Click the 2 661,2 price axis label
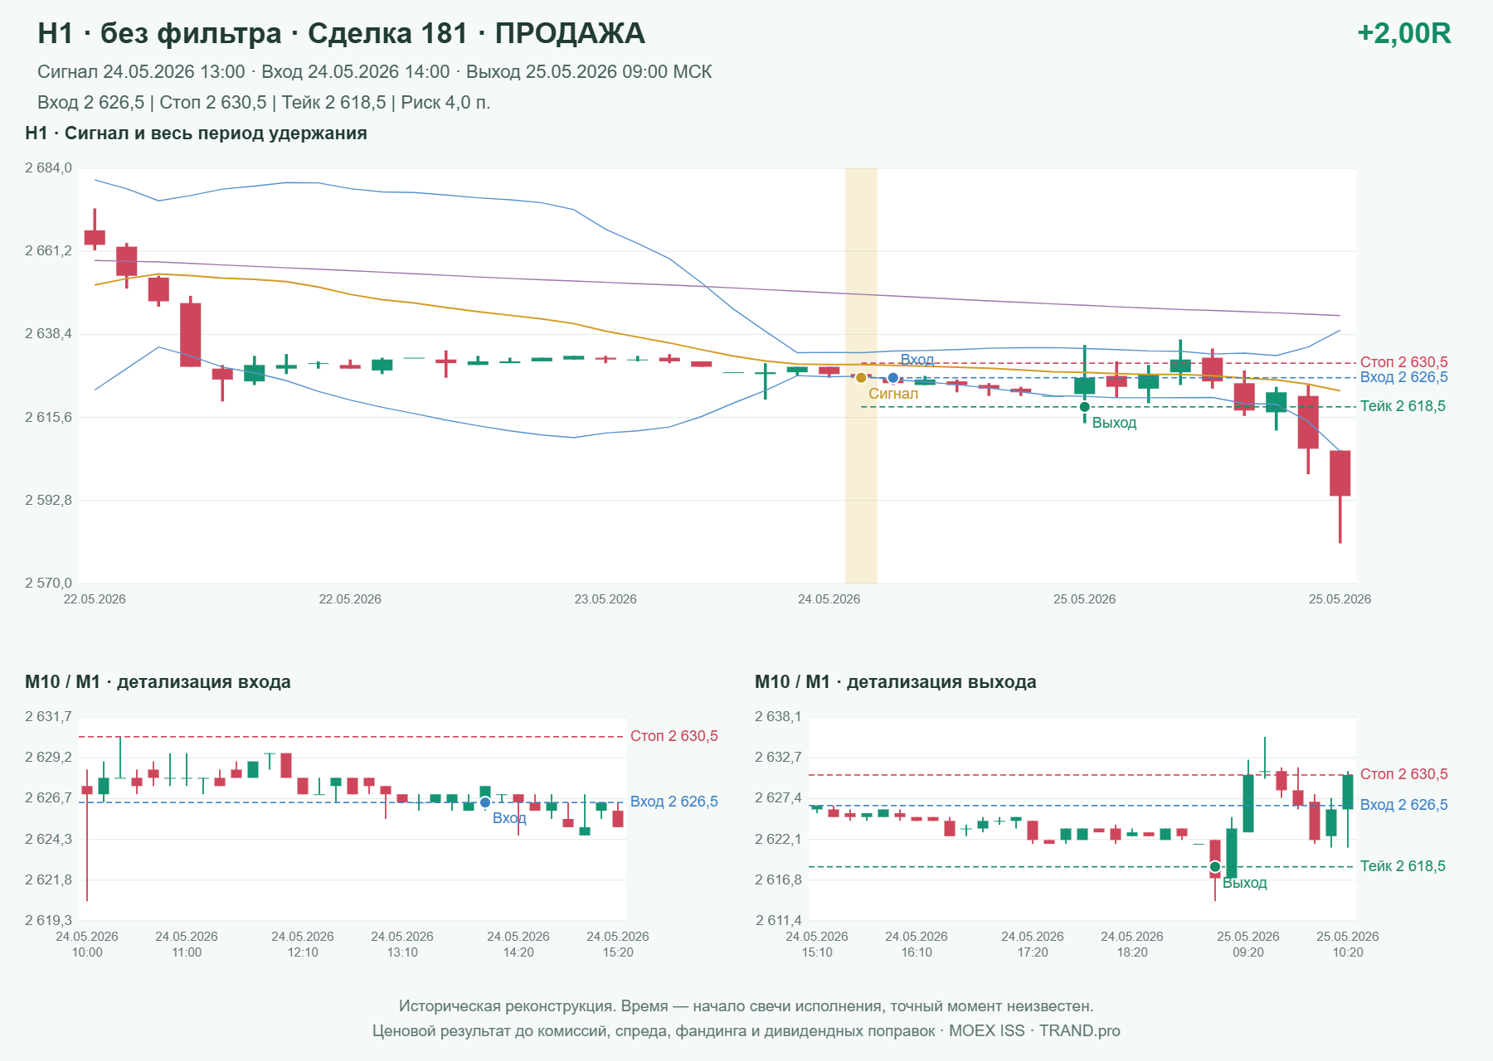 point(48,251)
